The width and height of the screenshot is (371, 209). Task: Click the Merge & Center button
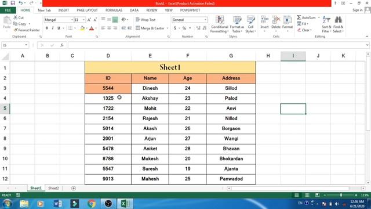coord(150,28)
